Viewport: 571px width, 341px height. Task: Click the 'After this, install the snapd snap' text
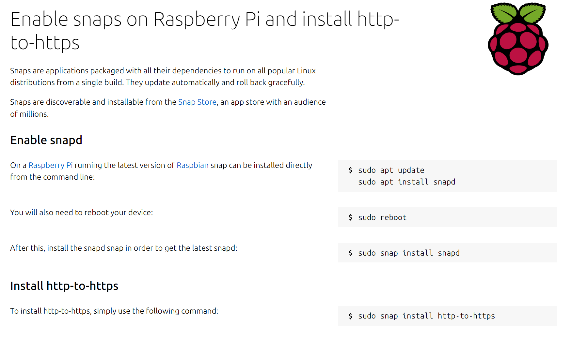point(123,248)
